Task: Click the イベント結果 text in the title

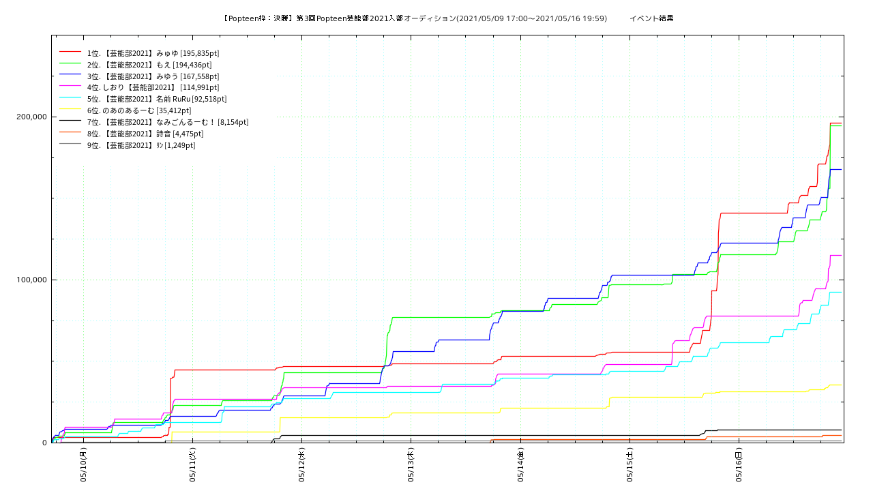Action: tap(651, 18)
